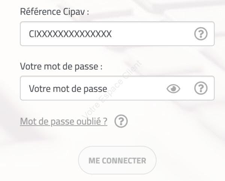Image resolution: width=225 pixels, height=181 pixels.
Task: Click inside the password placeholder text
Action: click(x=68, y=88)
